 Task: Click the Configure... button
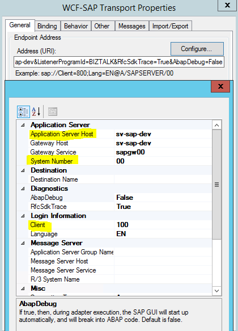pyautogui.click(x=197, y=49)
